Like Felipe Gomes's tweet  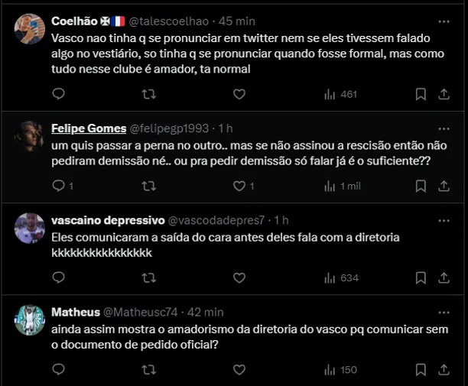click(x=239, y=186)
